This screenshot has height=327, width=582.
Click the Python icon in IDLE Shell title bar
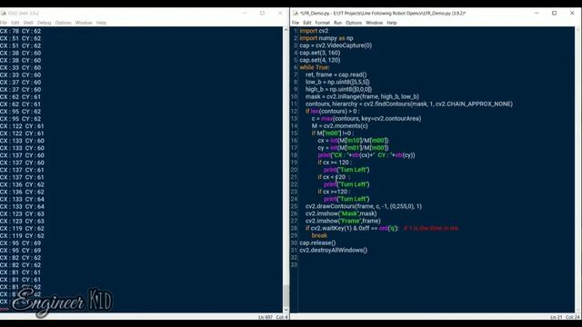click(3, 13)
